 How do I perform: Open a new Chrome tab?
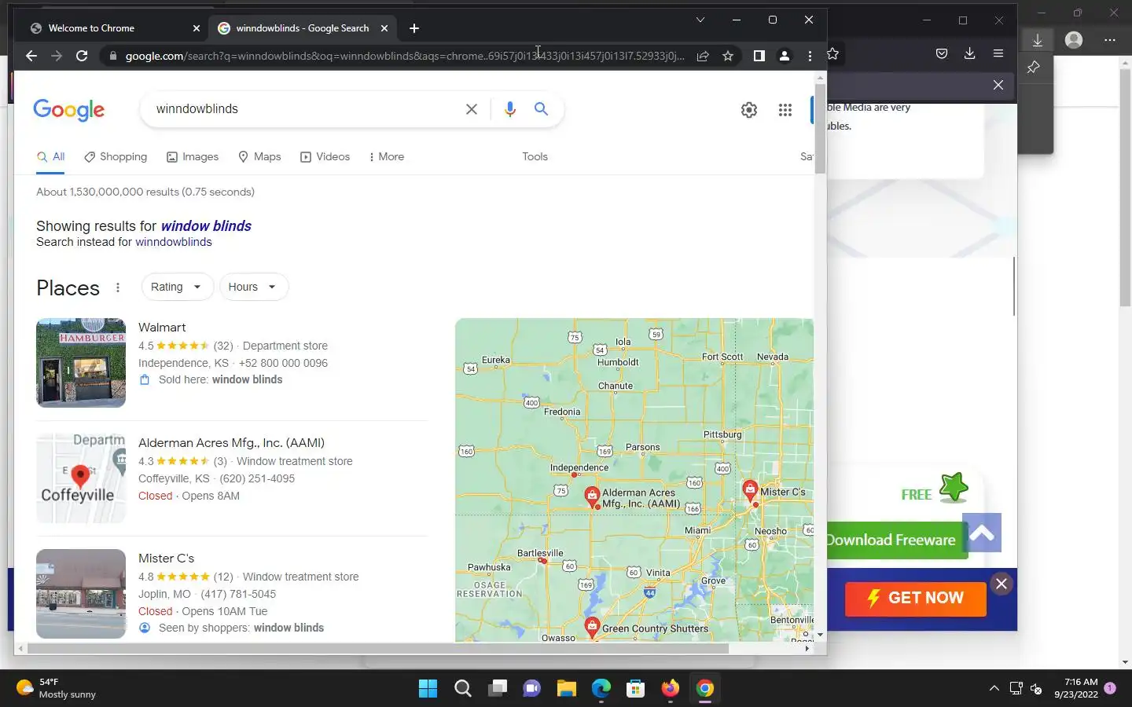(x=414, y=28)
